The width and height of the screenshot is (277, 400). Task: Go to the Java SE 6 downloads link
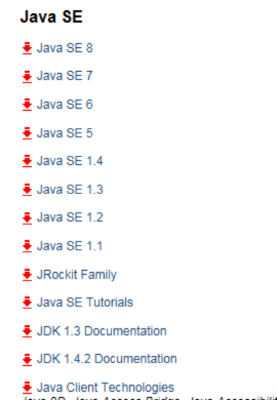[x=65, y=105]
